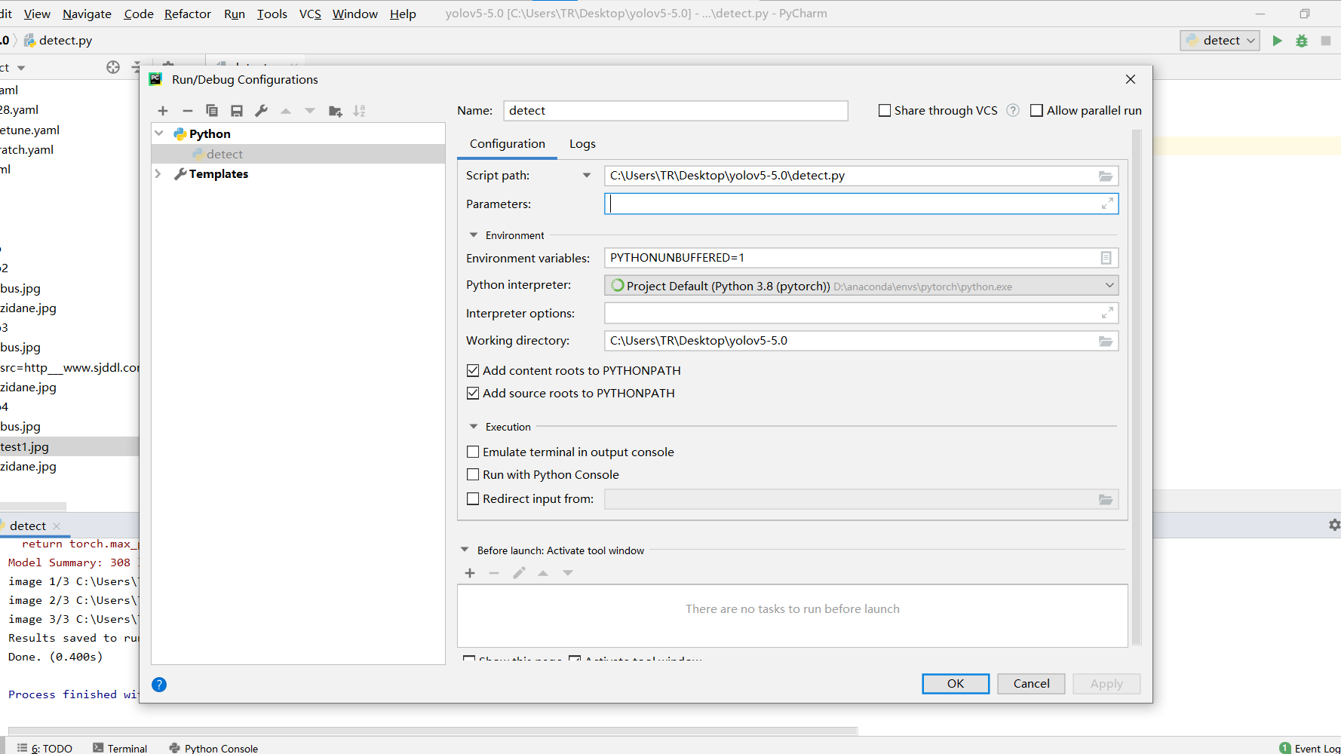Viewport: 1341px width, 754px height.
Task: Edit the before-launch task with the pencil icon
Action: [x=519, y=573]
